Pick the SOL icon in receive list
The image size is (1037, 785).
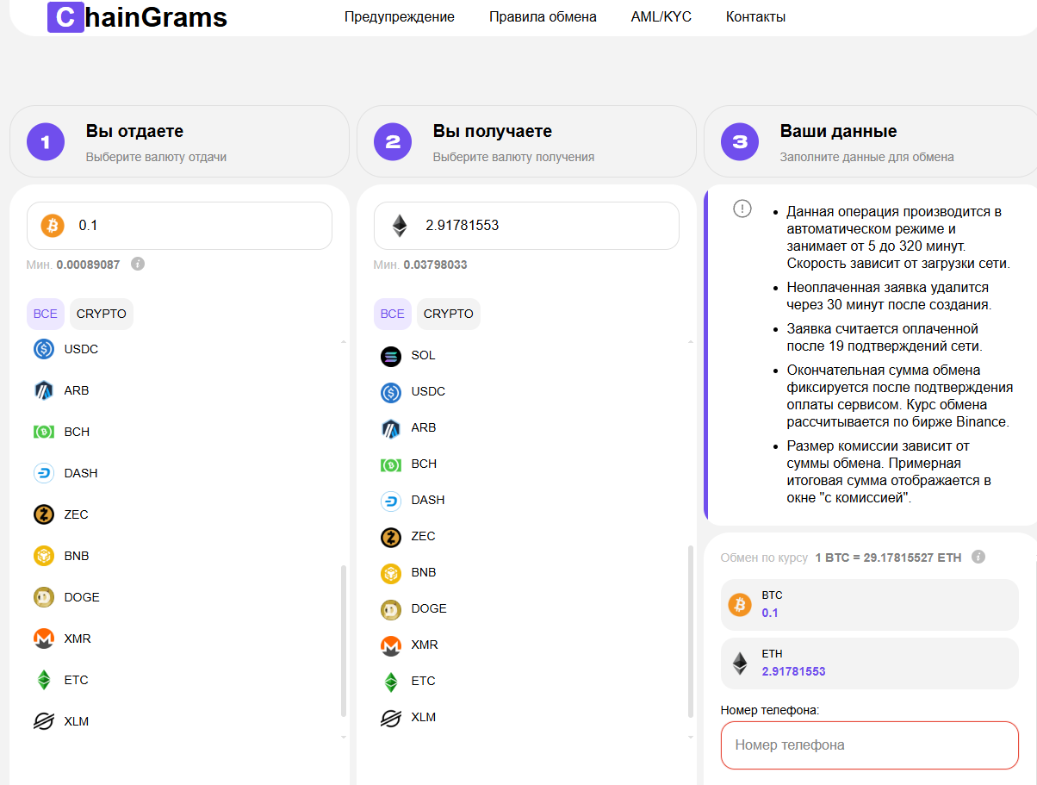[391, 355]
